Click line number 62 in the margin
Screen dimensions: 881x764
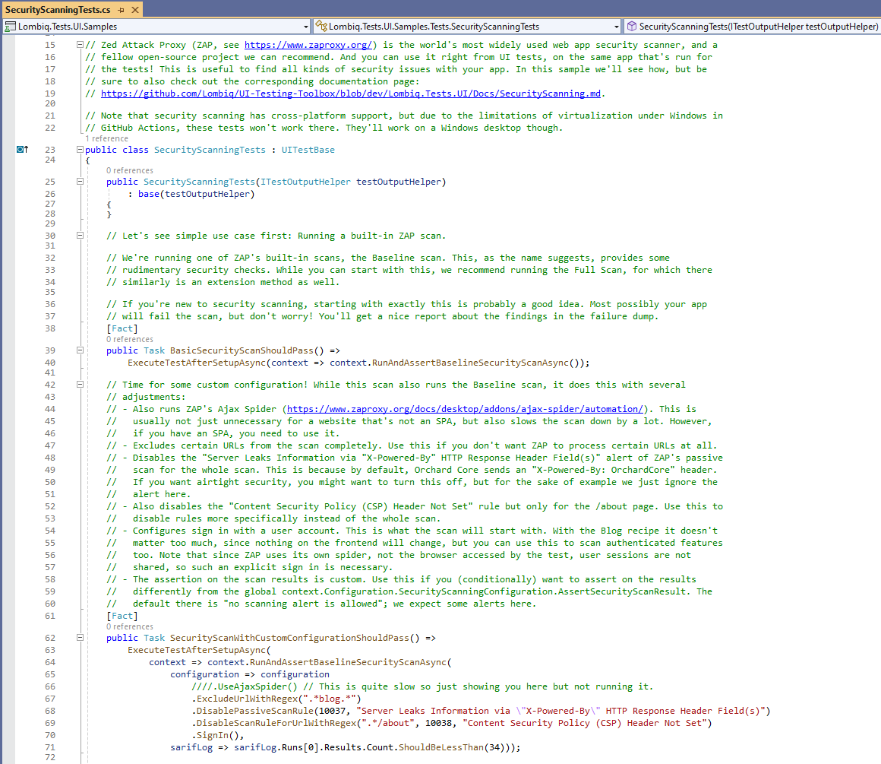50,638
